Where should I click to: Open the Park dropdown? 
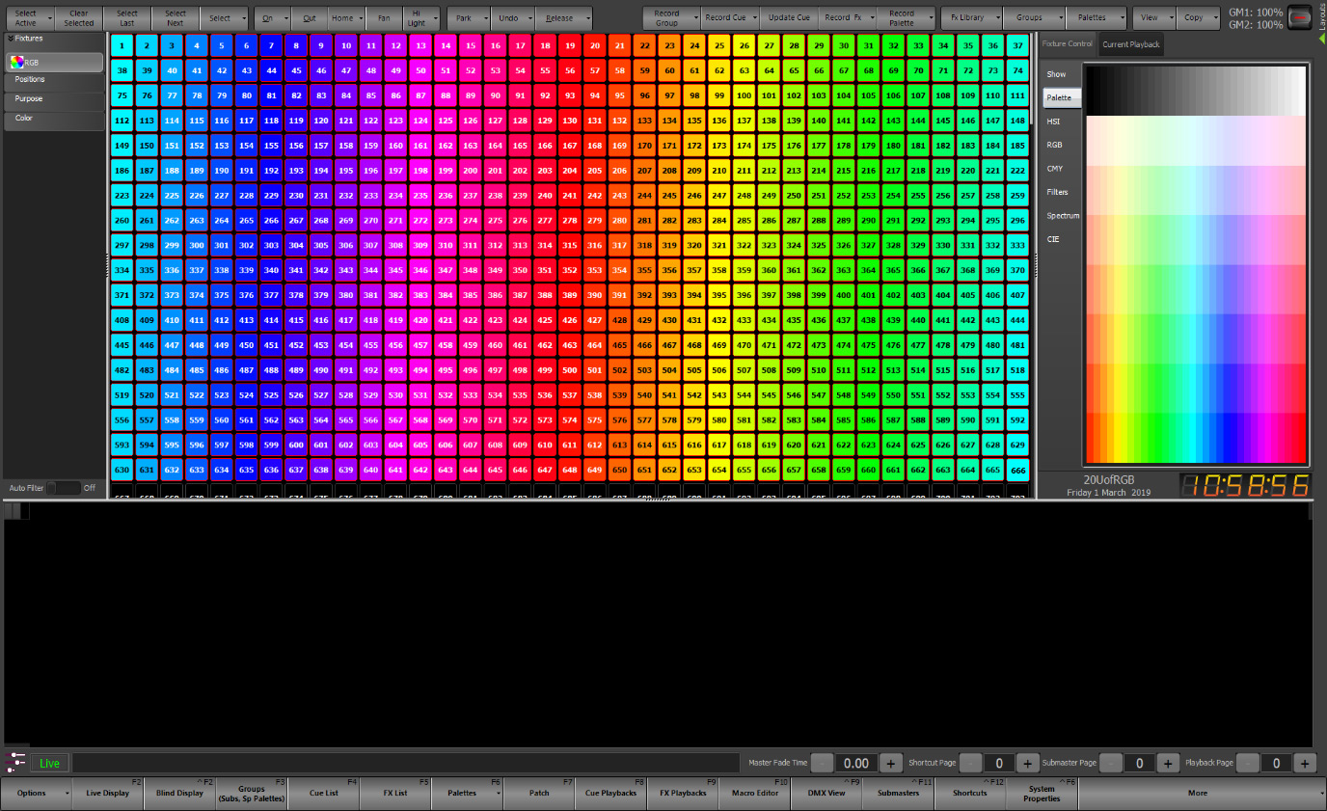(469, 18)
